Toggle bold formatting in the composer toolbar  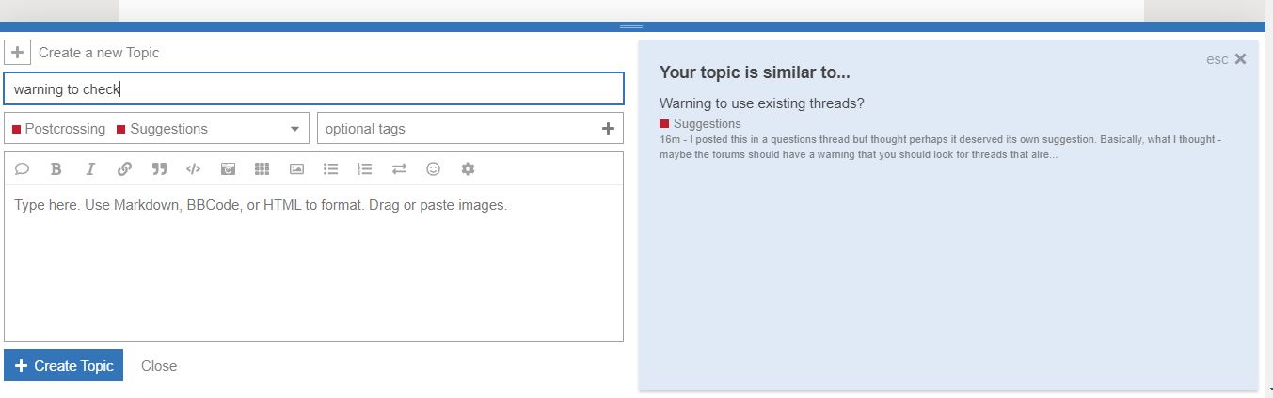[x=56, y=169]
